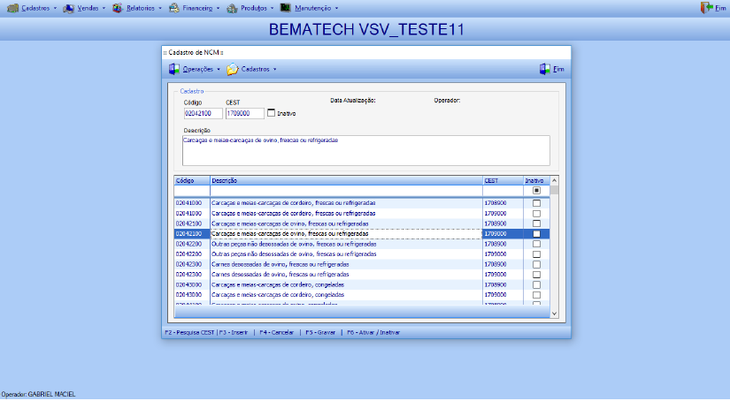
Task: Click F4 - Cancelar shortcut label
Action: (x=277, y=333)
